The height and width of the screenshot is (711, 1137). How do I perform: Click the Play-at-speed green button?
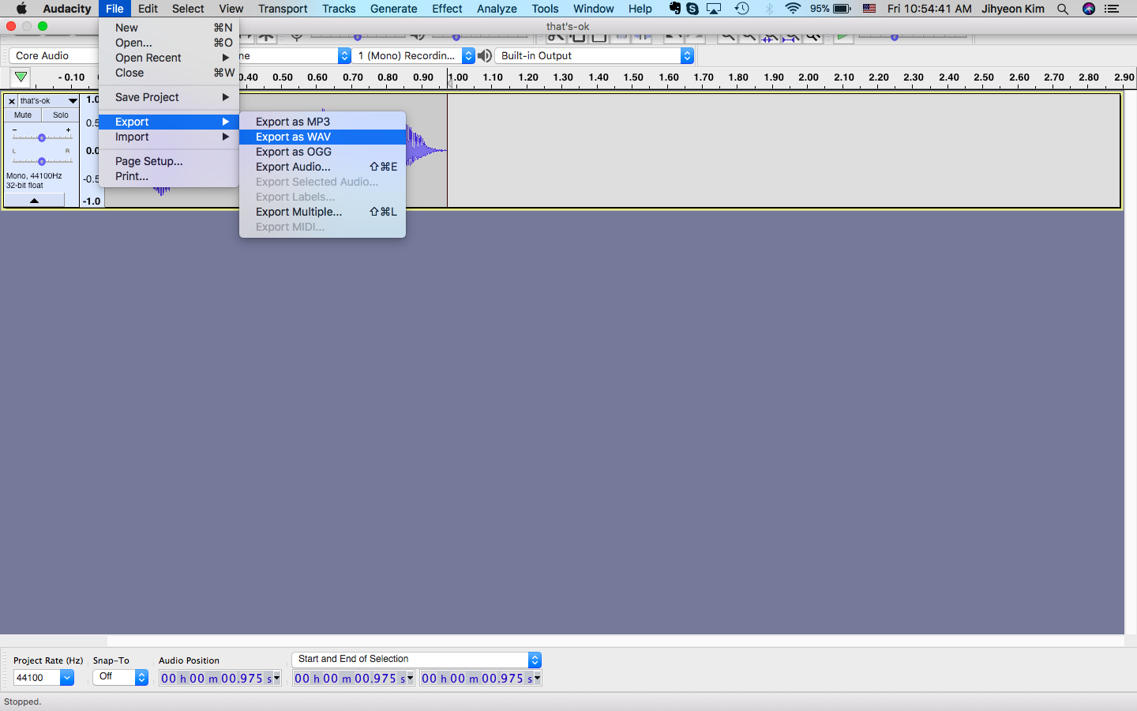[843, 36]
